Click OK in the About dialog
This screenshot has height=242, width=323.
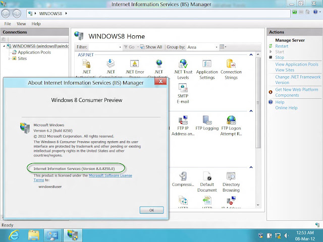[151, 210]
